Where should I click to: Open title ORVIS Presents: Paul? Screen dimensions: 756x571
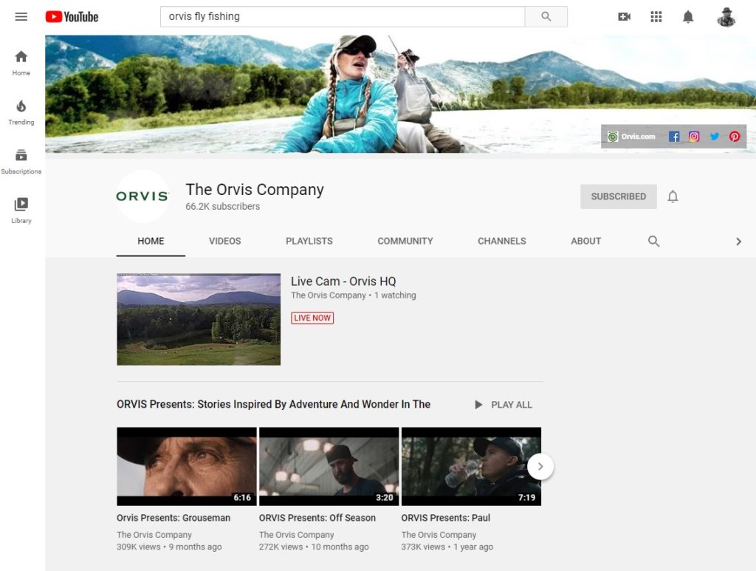[445, 518]
